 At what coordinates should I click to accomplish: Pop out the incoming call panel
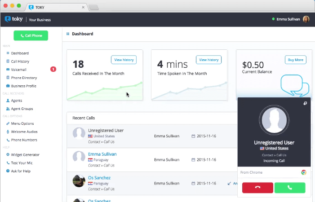(x=305, y=103)
